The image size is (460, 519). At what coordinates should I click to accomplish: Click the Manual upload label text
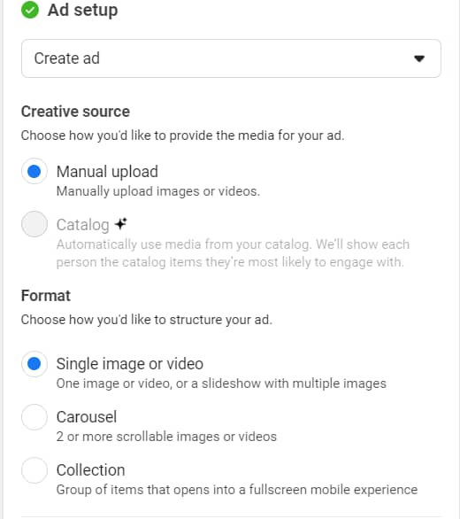pos(107,172)
